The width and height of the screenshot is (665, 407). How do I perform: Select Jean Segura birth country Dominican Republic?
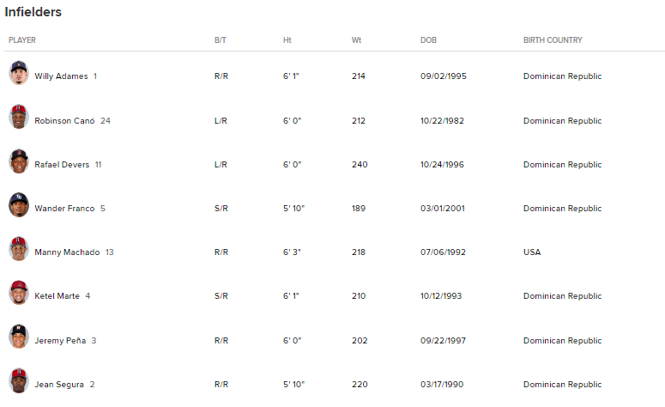(562, 385)
